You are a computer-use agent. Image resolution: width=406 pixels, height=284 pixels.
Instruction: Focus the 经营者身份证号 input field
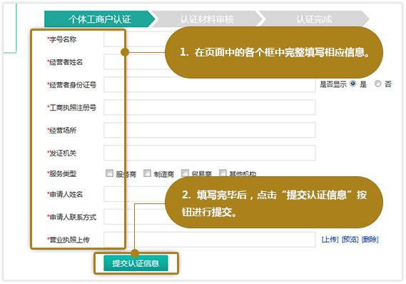coord(210,84)
